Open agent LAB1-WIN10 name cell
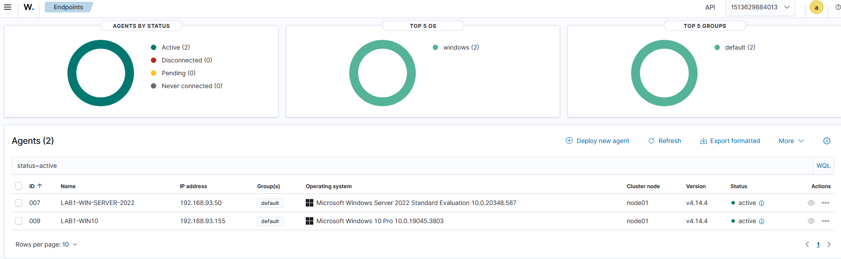 pyautogui.click(x=79, y=221)
